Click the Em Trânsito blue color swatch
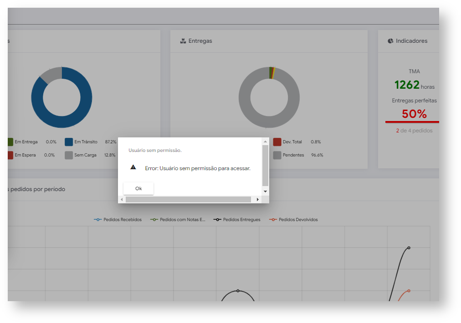 (69, 142)
